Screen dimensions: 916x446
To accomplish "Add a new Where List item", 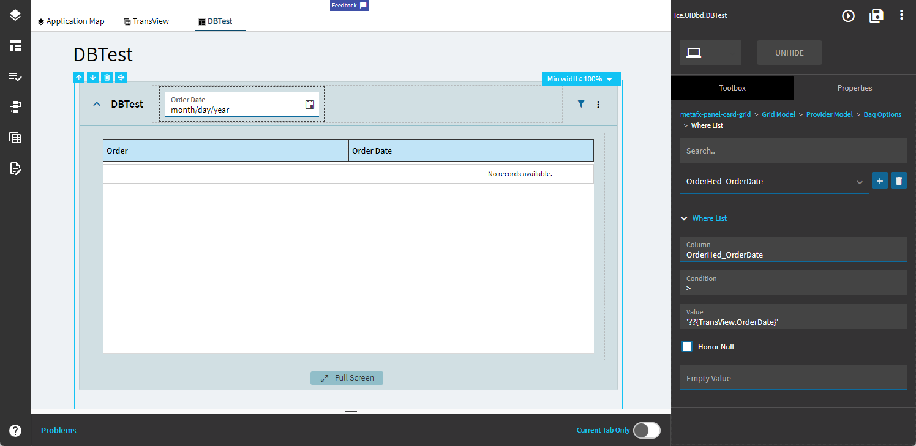I will click(880, 181).
